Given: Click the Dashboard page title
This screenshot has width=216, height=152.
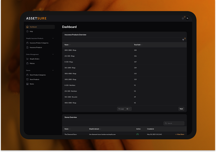Looking at the screenshot, I should pyautogui.click(x=69, y=27).
